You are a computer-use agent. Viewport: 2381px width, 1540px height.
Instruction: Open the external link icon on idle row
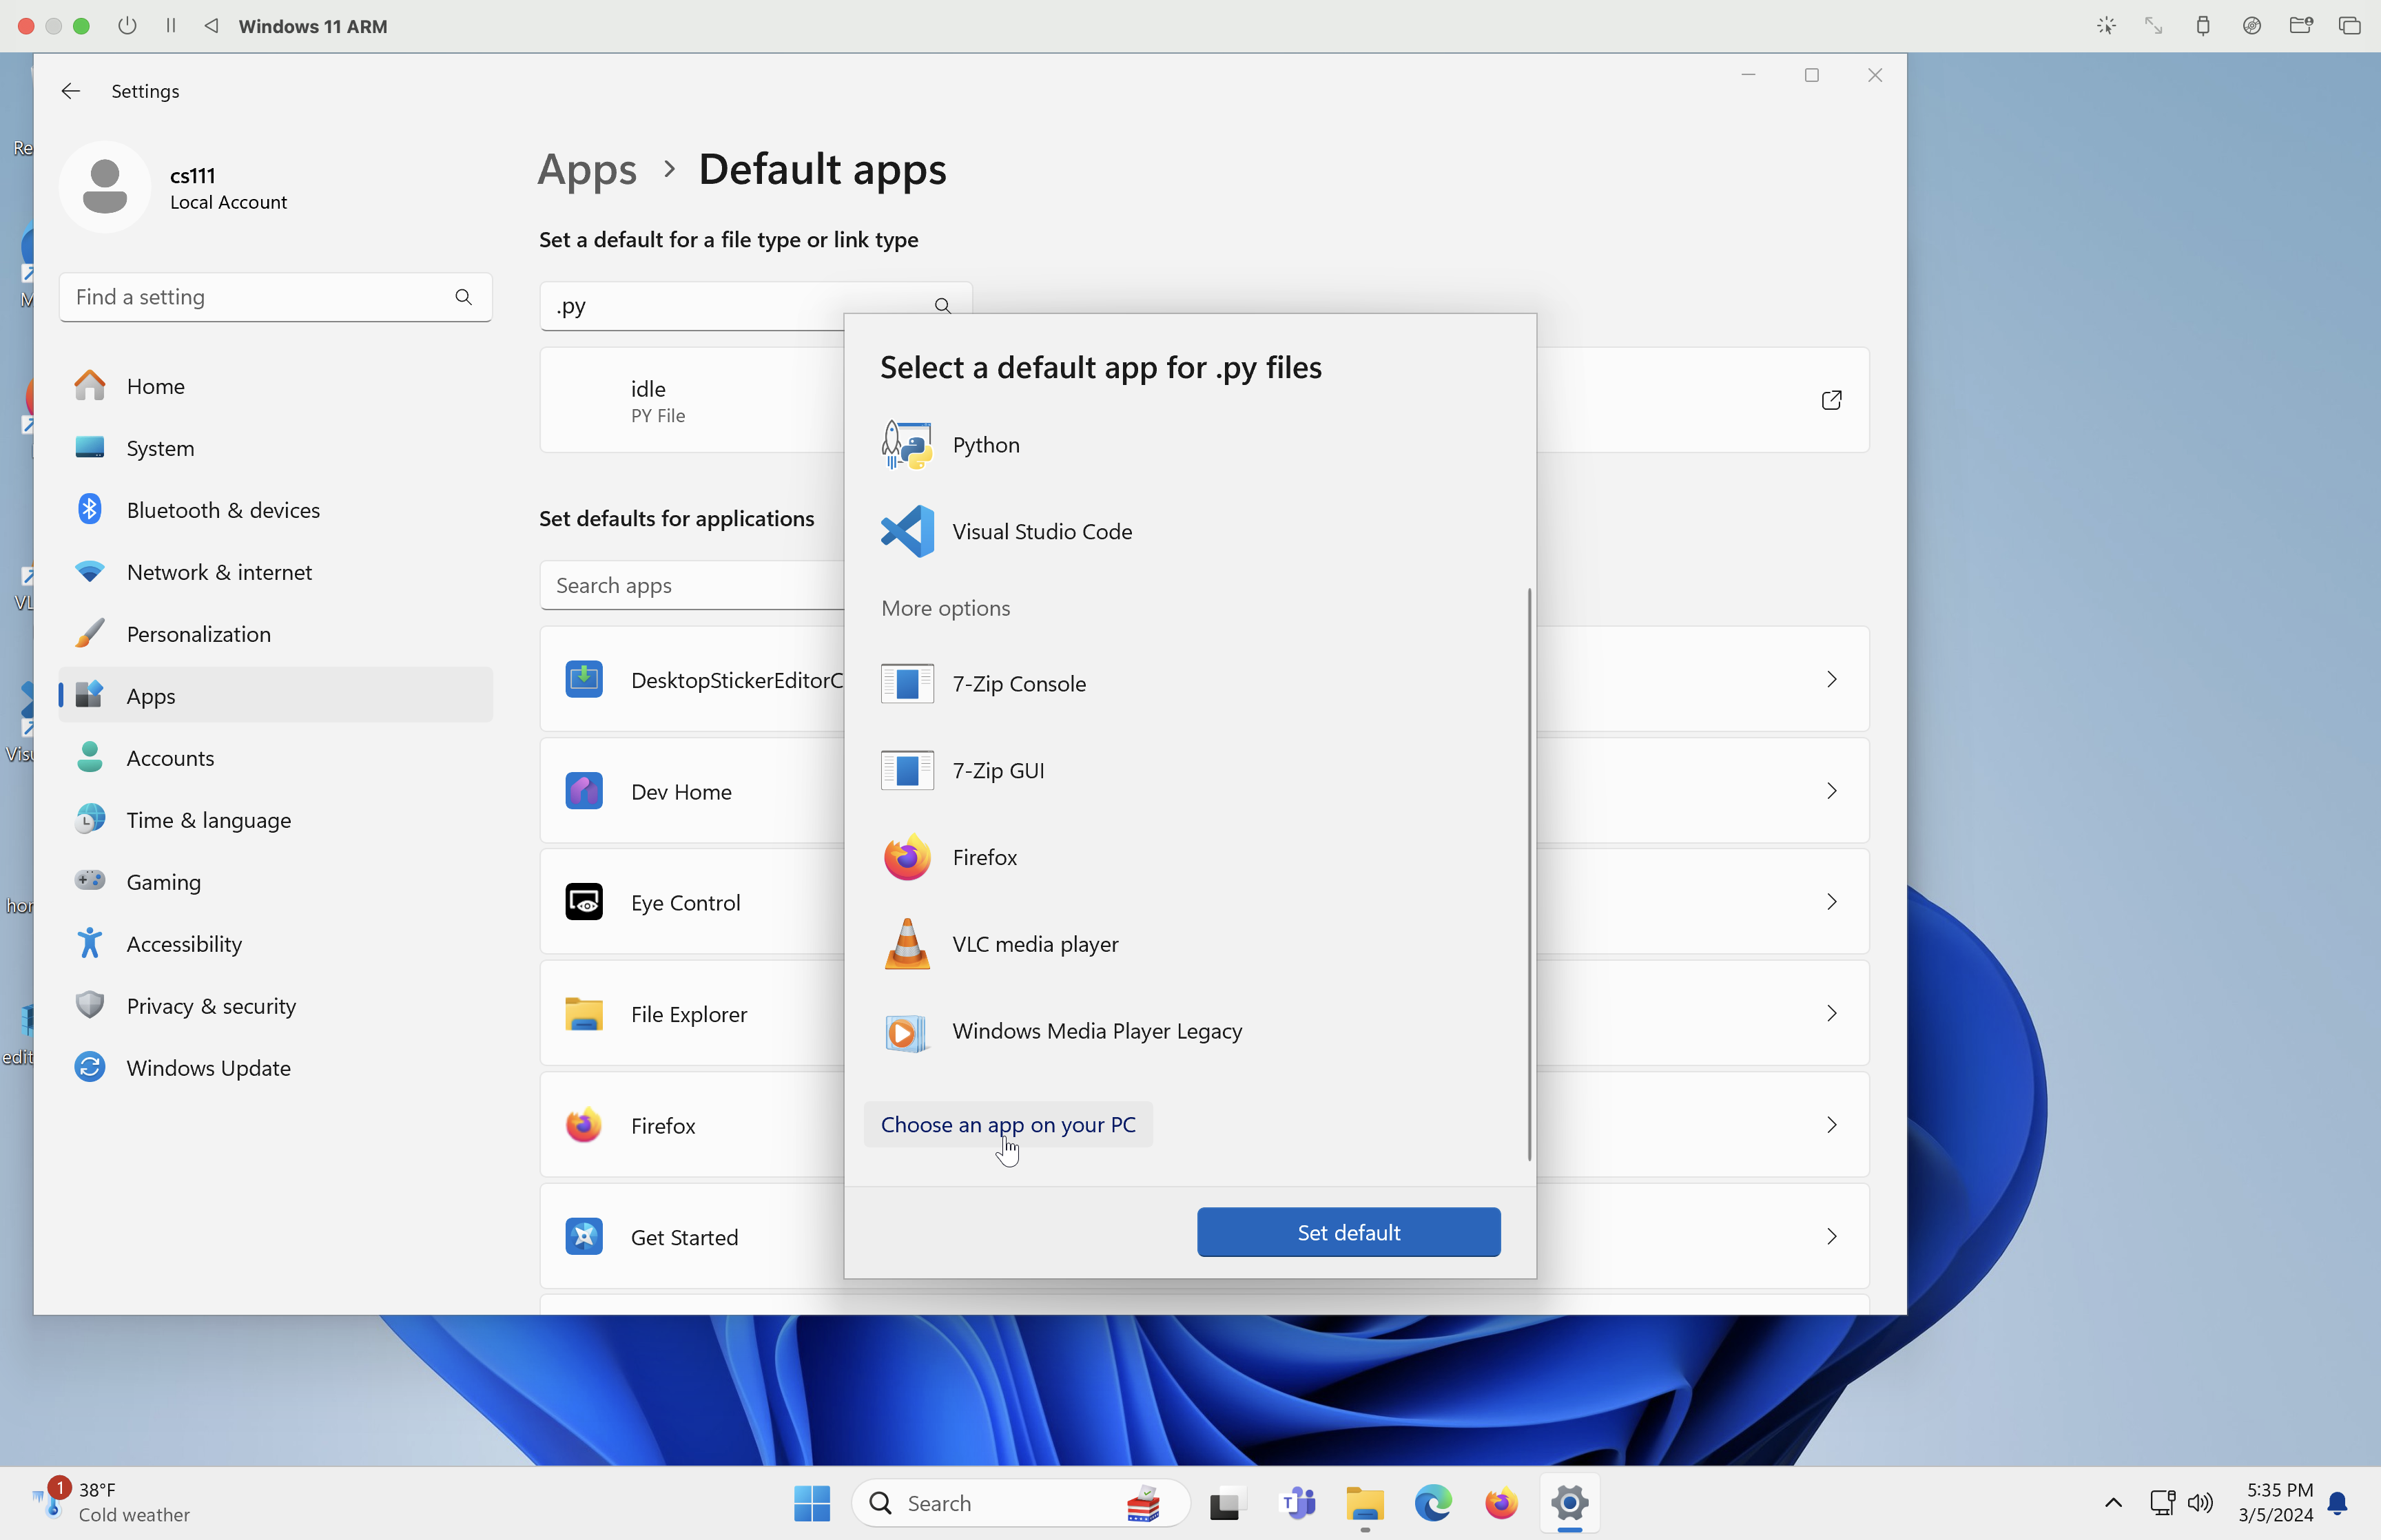click(x=1831, y=400)
